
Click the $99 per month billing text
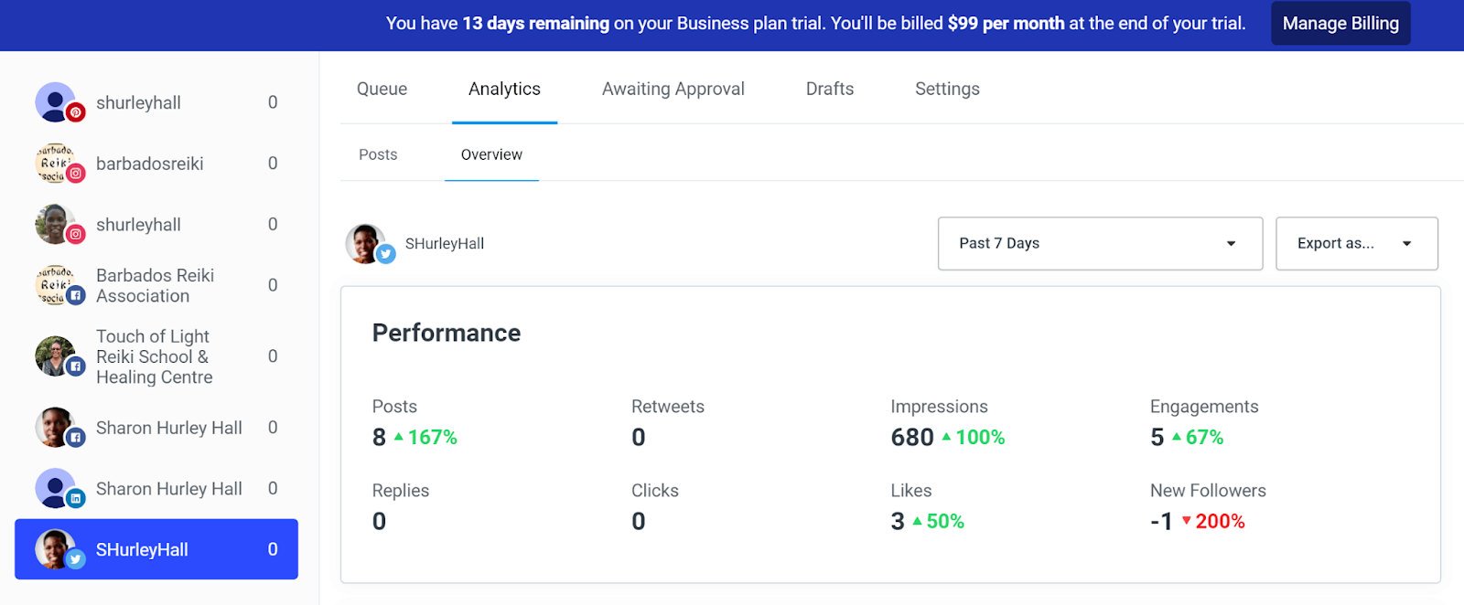1006,24
